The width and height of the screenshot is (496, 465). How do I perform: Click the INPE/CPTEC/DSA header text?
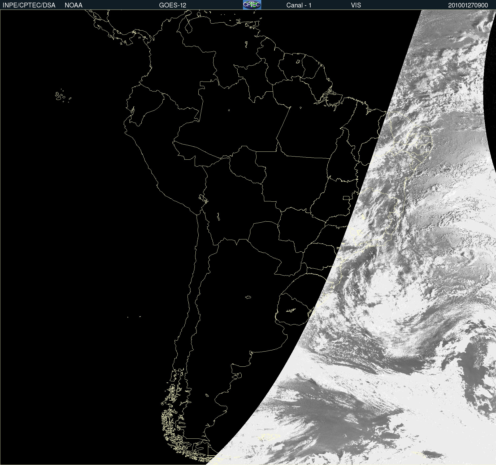tap(29, 5)
